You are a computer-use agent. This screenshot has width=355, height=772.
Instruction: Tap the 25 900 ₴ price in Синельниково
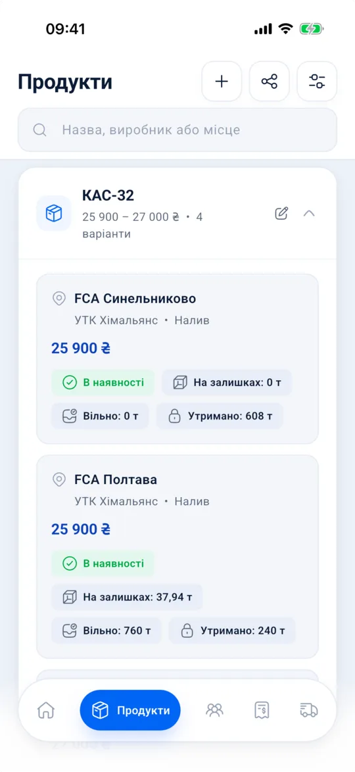point(81,349)
